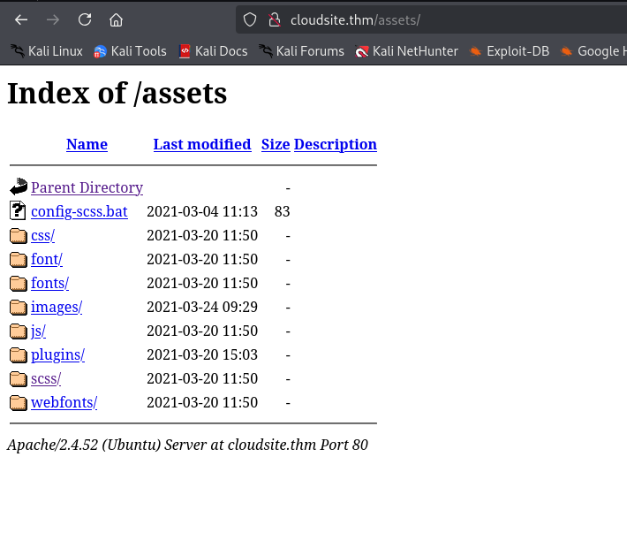Open the js/ directory link
The height and width of the screenshot is (533, 627).
[x=38, y=331]
